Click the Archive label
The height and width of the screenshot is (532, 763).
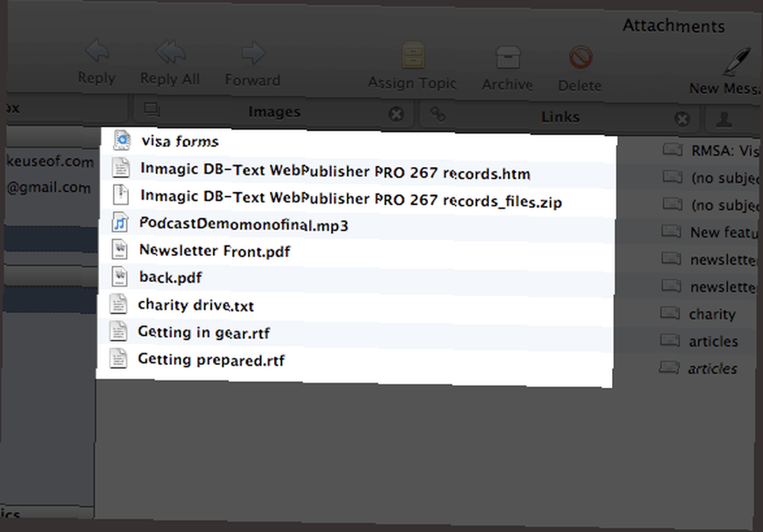pyautogui.click(x=507, y=85)
